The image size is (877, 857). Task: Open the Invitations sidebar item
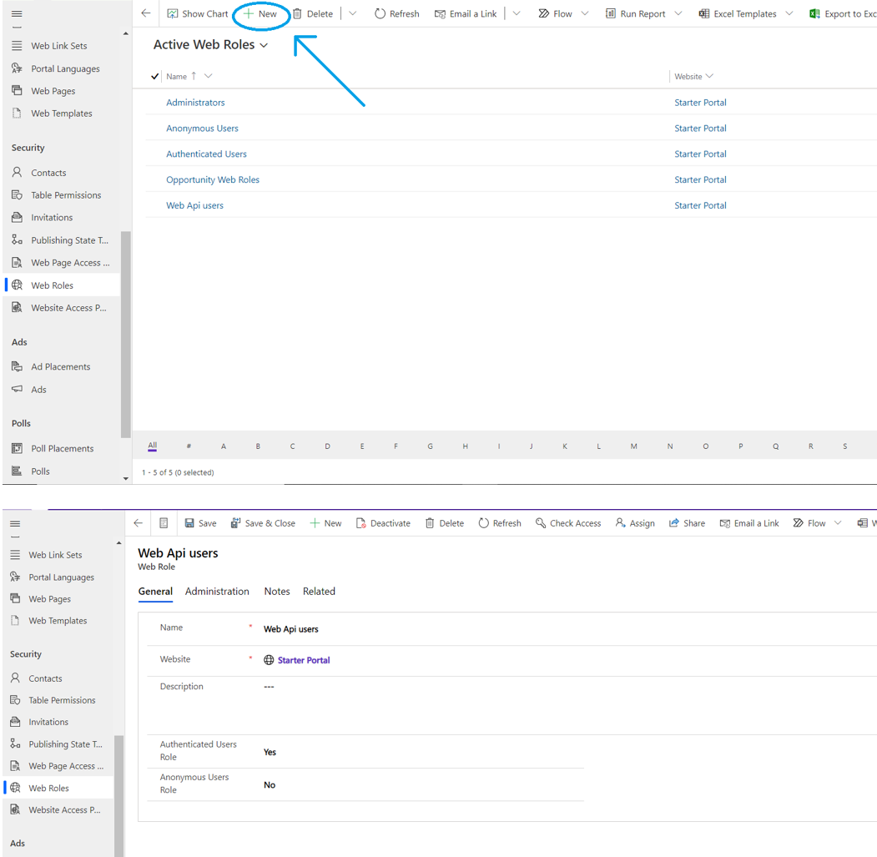[x=53, y=217]
